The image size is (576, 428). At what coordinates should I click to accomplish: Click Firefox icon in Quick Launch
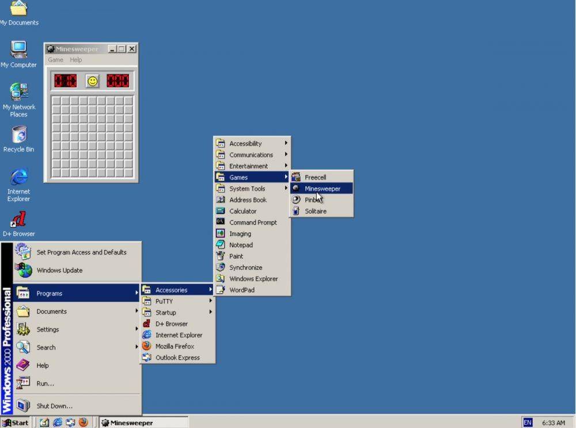(84, 422)
